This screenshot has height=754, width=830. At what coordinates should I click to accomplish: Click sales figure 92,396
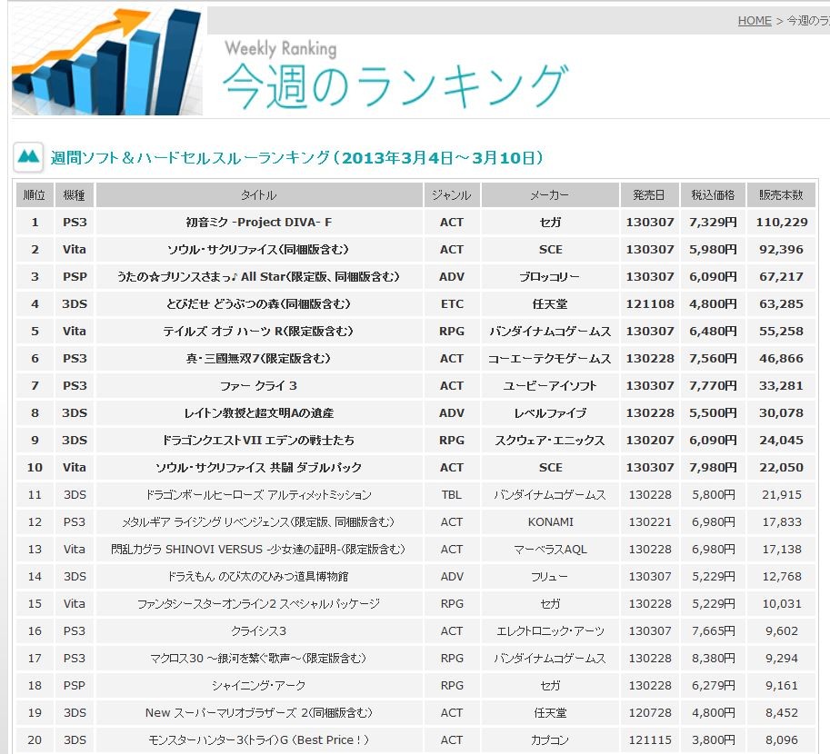click(781, 249)
